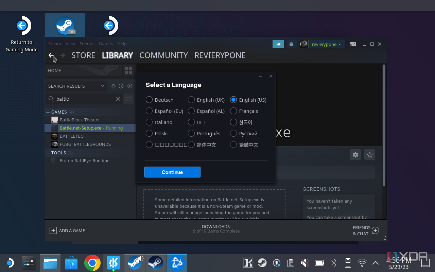The image size is (435, 272).
Task: Click the Steam forward navigation arrow
Action: [x=62, y=55]
